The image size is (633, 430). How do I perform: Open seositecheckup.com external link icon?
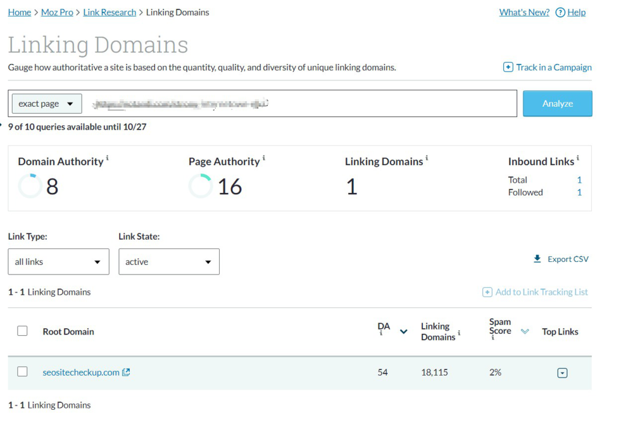(126, 372)
